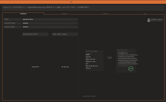Click the Claude Key password field
The height and width of the screenshot is (102, 166).
pos(50,23)
